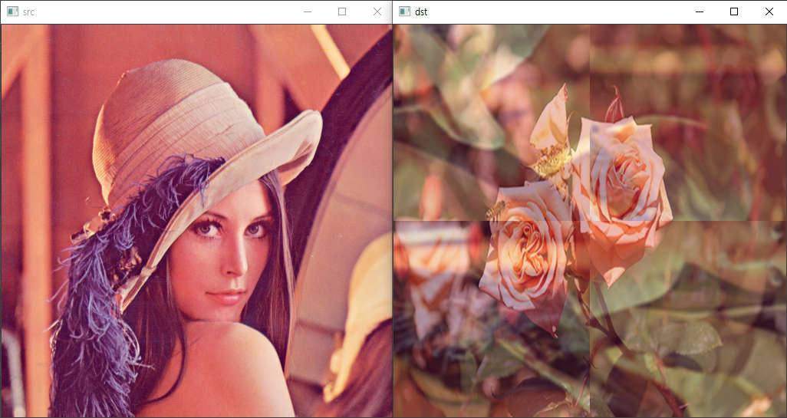Click the dst window app icon

coord(404,12)
